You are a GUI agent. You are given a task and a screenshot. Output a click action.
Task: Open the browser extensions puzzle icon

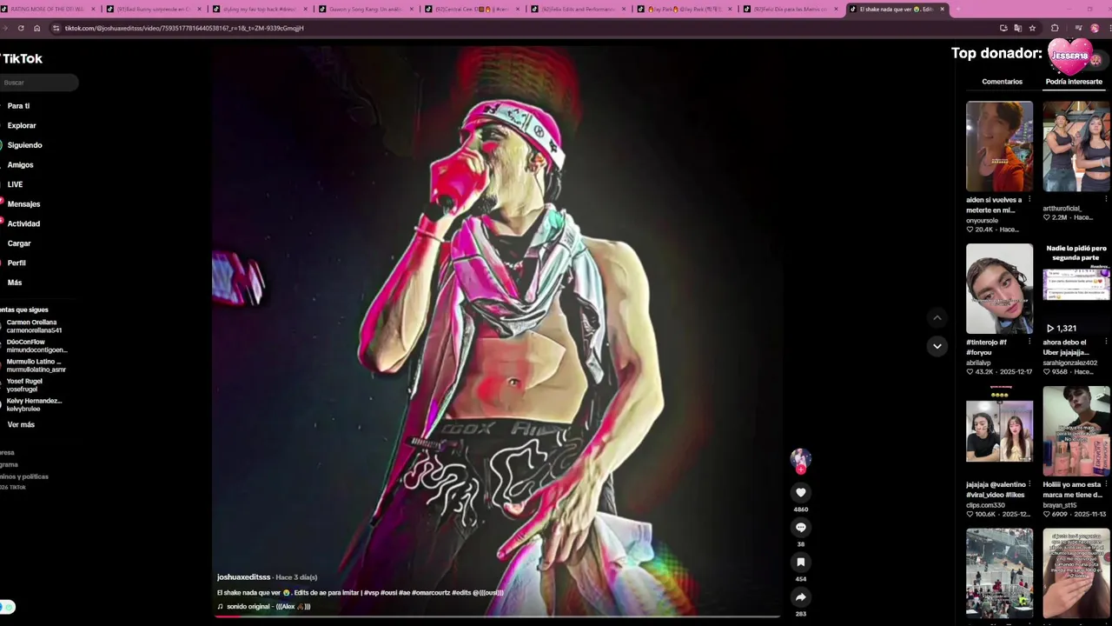point(1055,28)
